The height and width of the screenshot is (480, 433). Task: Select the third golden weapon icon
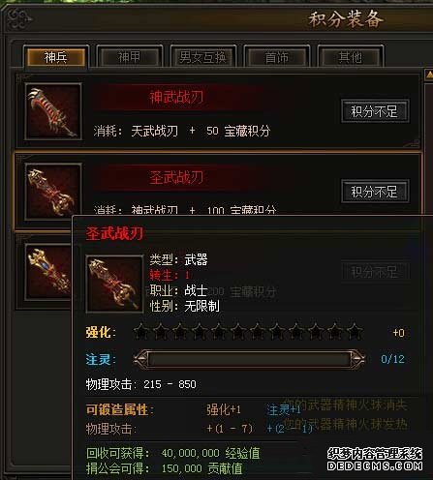48,273
